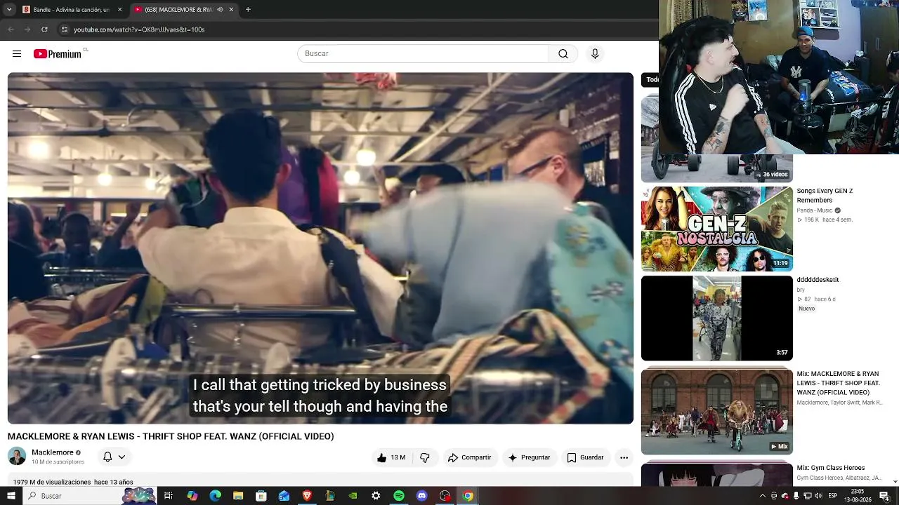Open Settings gear in the taskbar
Screen dimensions: 899x505
point(376,496)
